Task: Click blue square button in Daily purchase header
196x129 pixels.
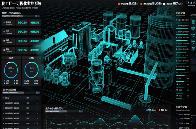Action: pyautogui.click(x=39, y=16)
